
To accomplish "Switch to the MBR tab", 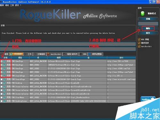I will (84, 54).
